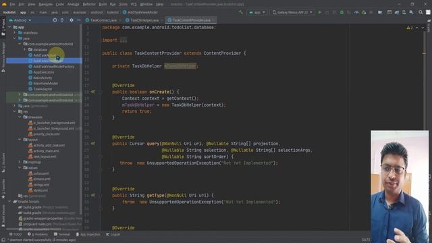Viewport: 432px width, 243px height.
Task: Open the Build Variants side tab
Action: (3, 215)
